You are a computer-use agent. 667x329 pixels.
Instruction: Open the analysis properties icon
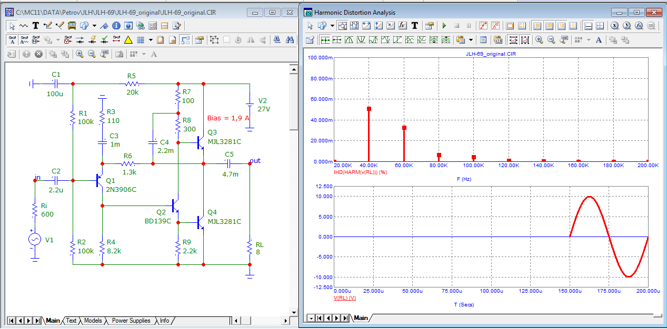pos(430,25)
